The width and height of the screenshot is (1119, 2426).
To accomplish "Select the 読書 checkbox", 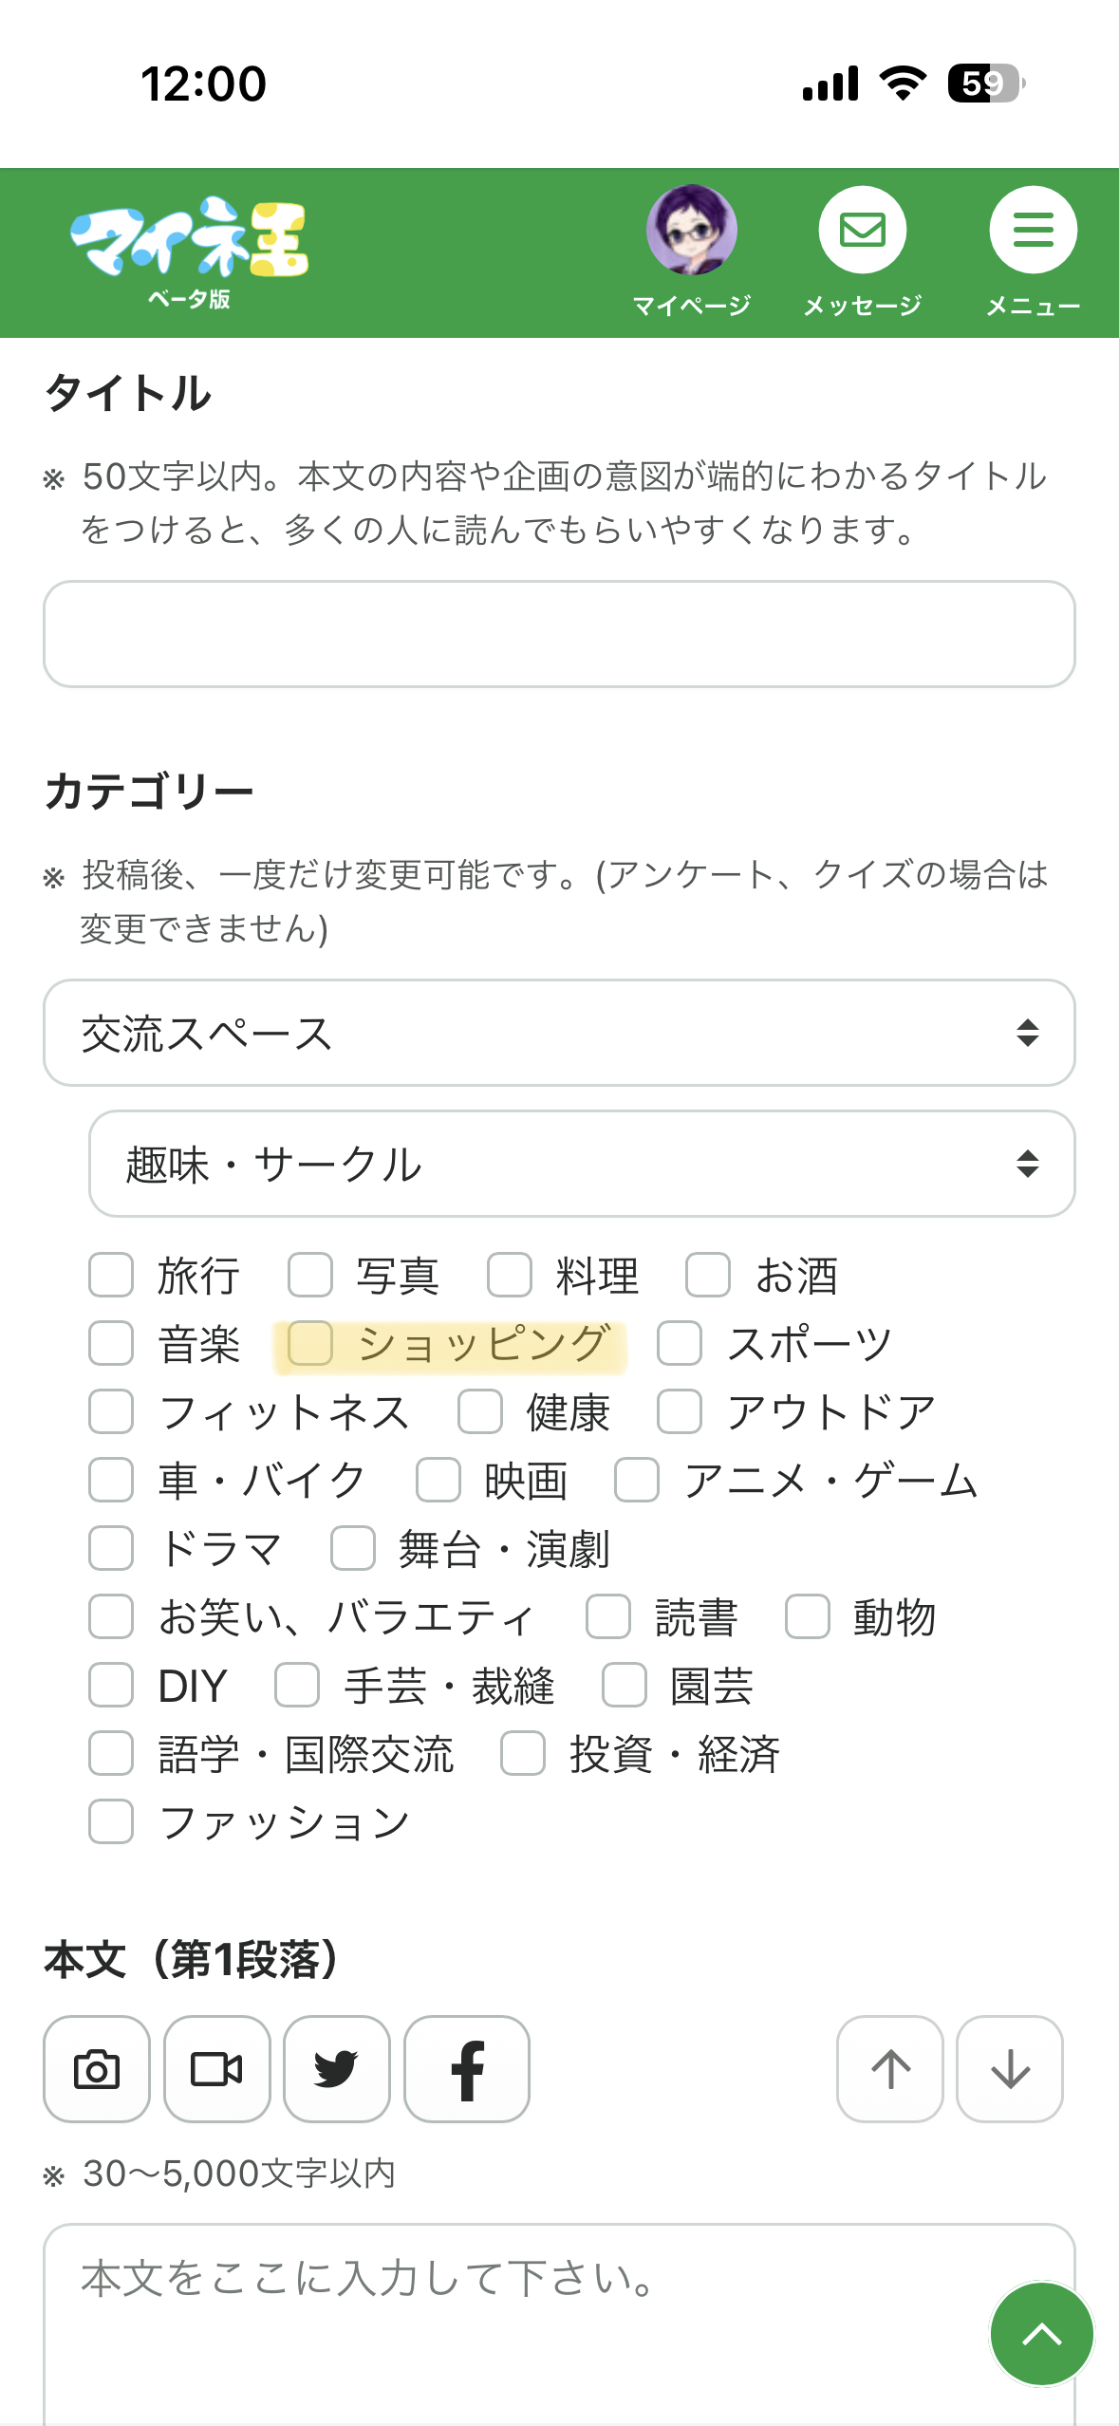I will pos(608,1616).
